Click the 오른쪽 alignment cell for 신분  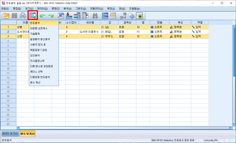[160, 36]
